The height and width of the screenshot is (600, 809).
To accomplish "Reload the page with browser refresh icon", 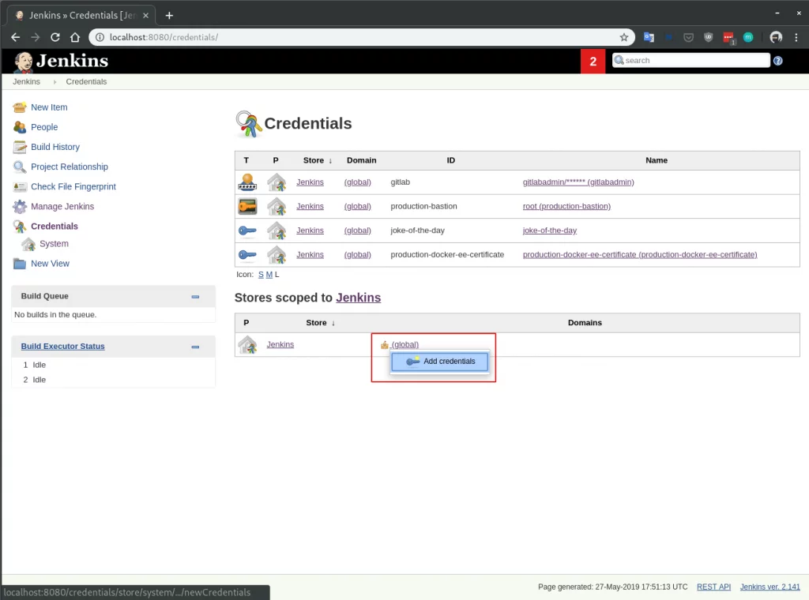I will tap(55, 37).
